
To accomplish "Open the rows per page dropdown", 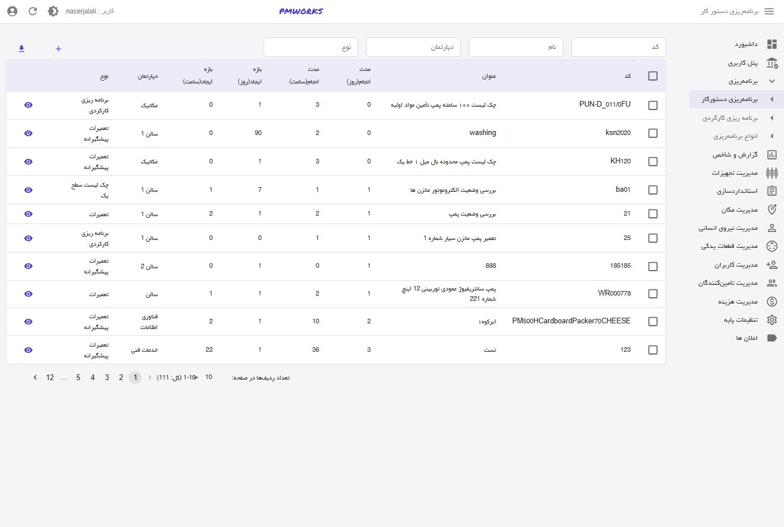I will [x=202, y=377].
